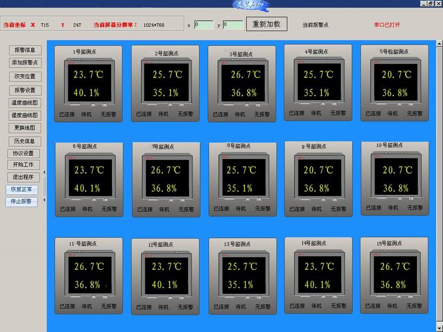Select the 4号监测点 monitor display

tap(319, 82)
